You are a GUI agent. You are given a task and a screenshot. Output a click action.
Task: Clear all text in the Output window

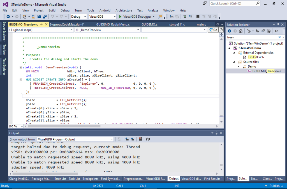click(140, 139)
